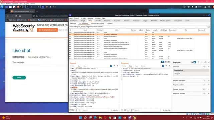214x120 pixels.
Task: Expand Response Headers section in Inspector
Action: pyautogui.click(x=209, y=94)
